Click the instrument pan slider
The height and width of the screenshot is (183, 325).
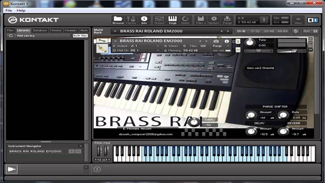coord(258,51)
